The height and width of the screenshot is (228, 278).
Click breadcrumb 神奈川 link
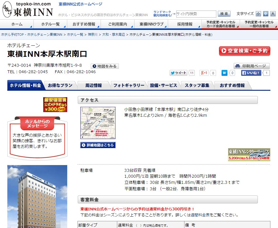click(x=93, y=35)
